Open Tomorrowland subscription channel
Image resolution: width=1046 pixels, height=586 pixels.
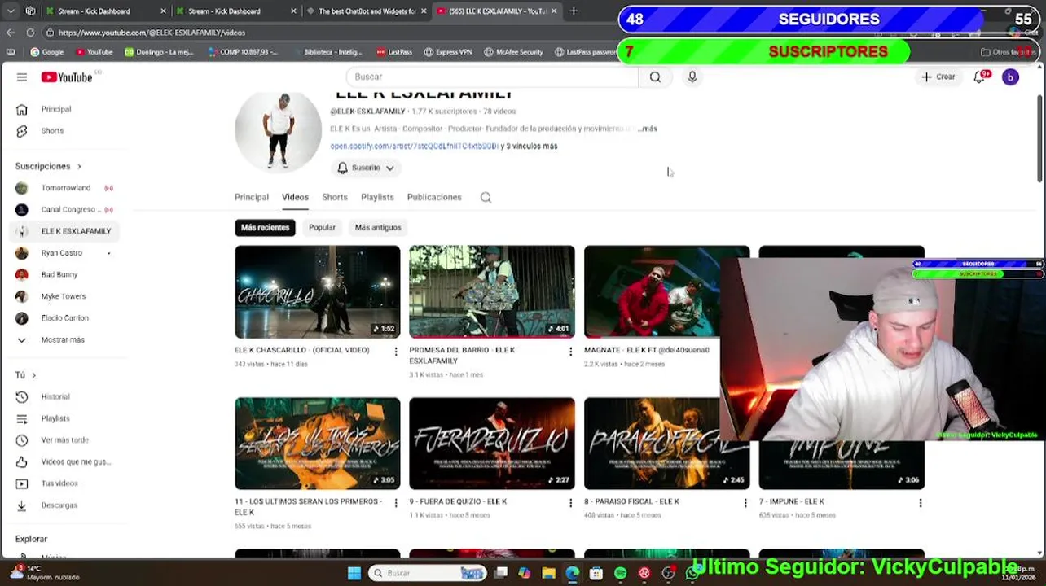65,188
